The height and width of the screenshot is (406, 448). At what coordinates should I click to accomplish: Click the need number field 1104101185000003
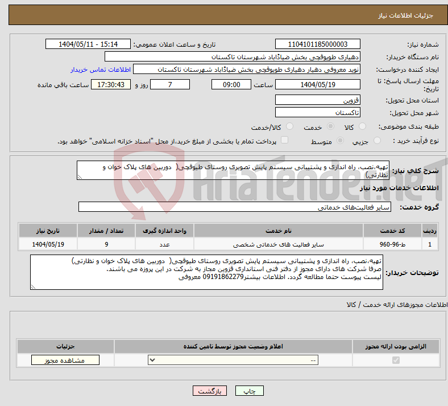point(317,44)
